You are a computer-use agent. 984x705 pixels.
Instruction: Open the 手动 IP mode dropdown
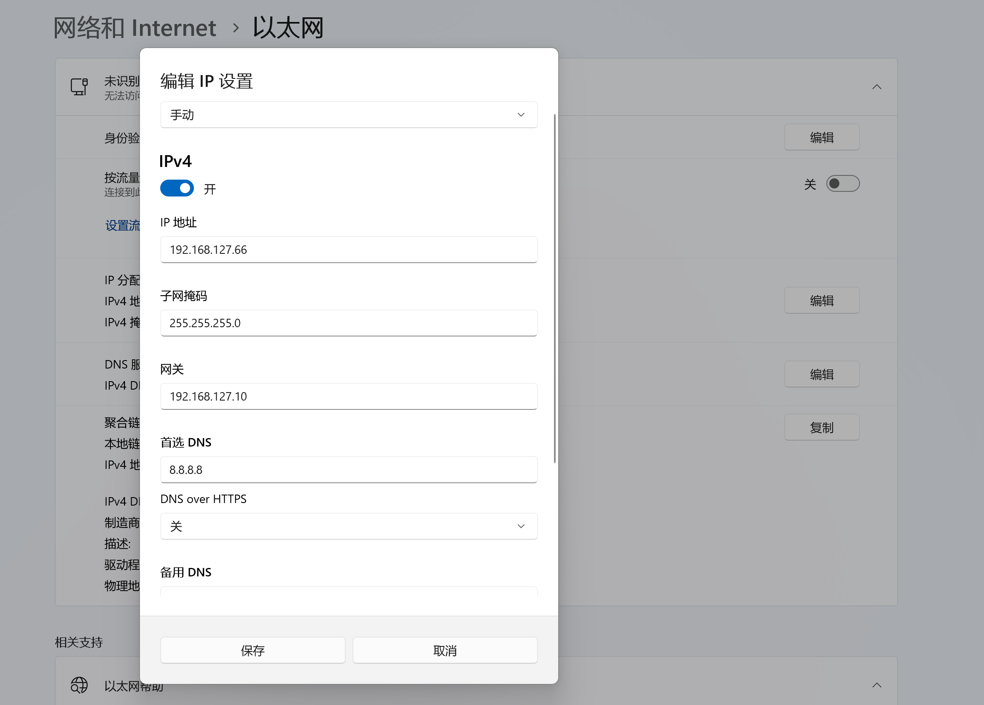point(348,115)
